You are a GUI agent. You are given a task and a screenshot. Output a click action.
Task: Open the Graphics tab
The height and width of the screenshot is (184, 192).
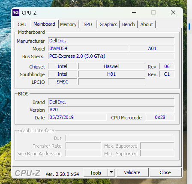click(x=108, y=24)
